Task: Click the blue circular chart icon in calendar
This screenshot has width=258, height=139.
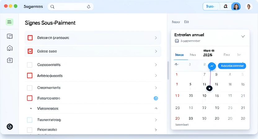Action: 212,66
